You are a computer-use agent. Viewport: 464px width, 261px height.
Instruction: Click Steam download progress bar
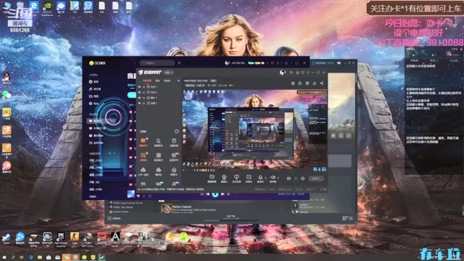(230, 220)
